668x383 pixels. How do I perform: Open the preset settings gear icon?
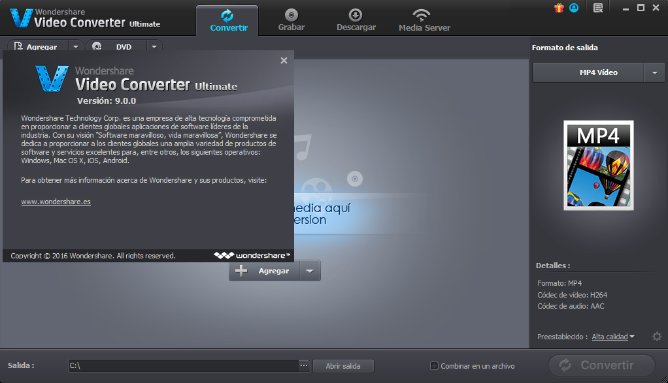coord(657,337)
